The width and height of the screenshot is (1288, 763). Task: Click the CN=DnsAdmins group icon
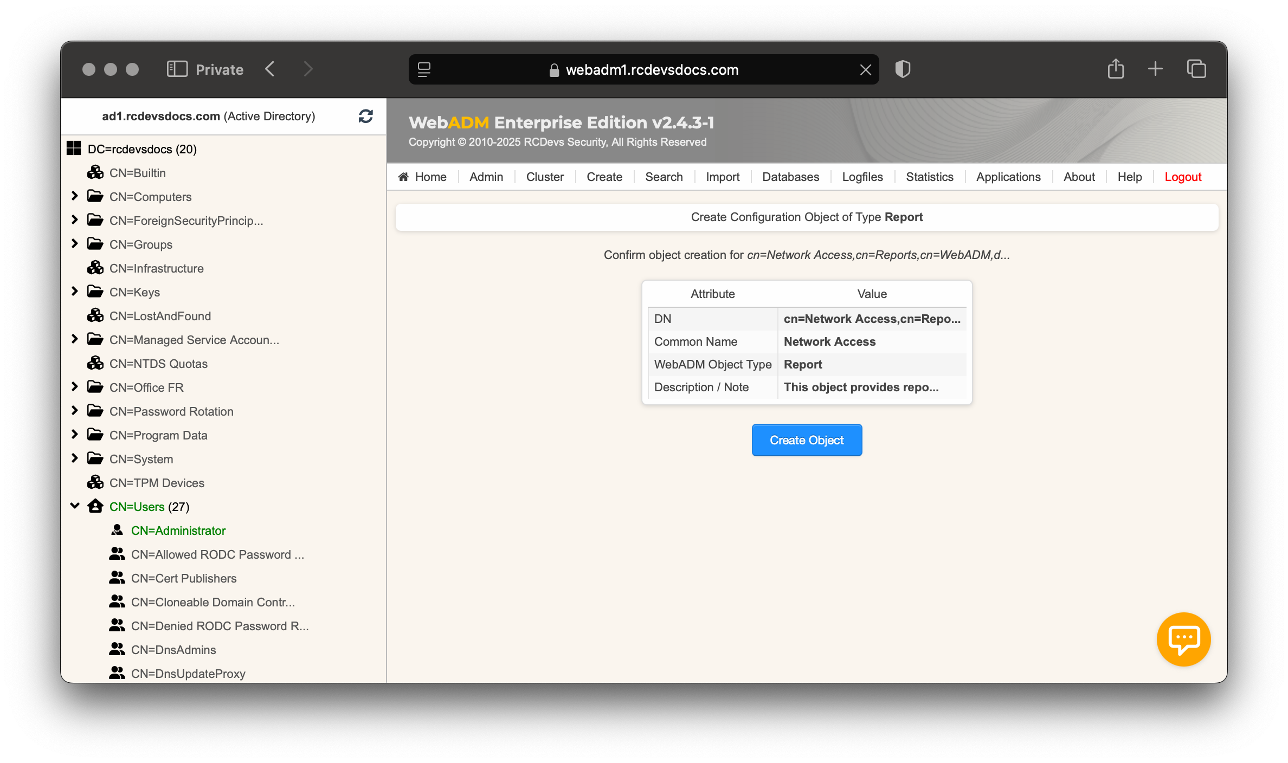(117, 649)
